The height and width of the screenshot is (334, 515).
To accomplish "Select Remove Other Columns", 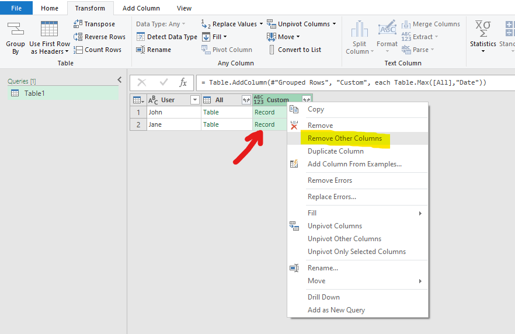I will coord(358,138).
